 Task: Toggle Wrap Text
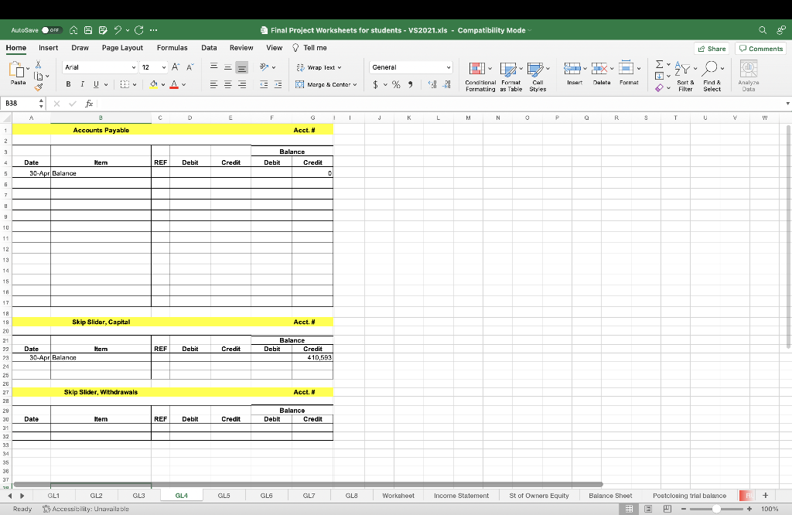pos(319,67)
